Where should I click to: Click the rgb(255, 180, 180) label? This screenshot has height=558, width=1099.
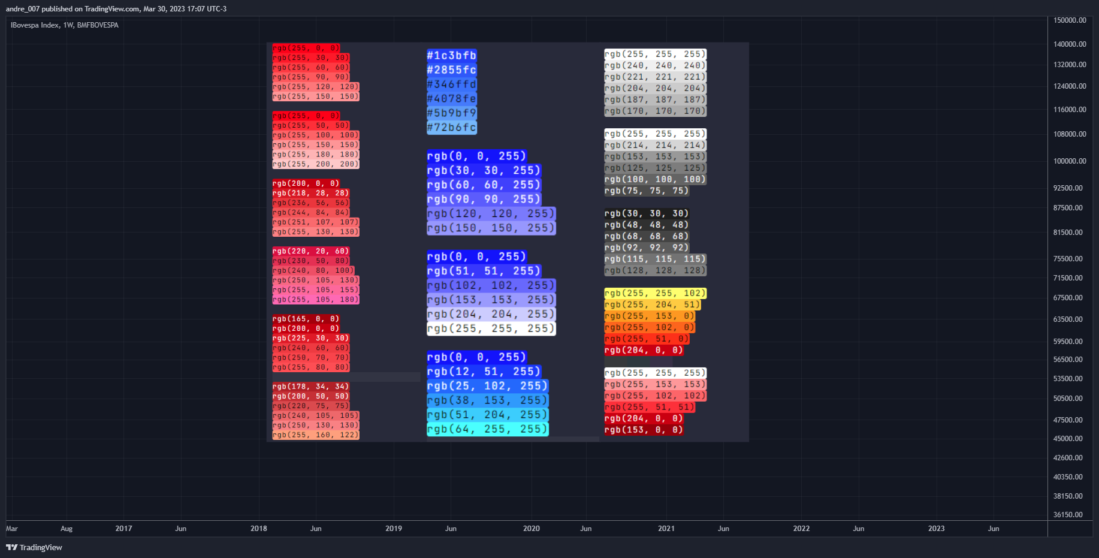pos(316,154)
